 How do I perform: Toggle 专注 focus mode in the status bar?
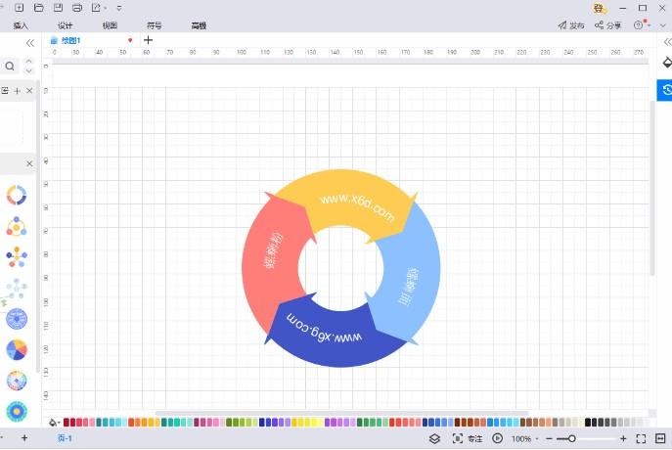coord(468,438)
